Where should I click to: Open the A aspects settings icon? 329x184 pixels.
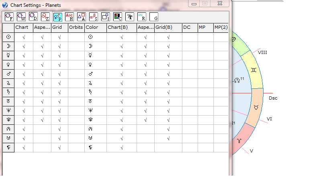[x=81, y=16]
